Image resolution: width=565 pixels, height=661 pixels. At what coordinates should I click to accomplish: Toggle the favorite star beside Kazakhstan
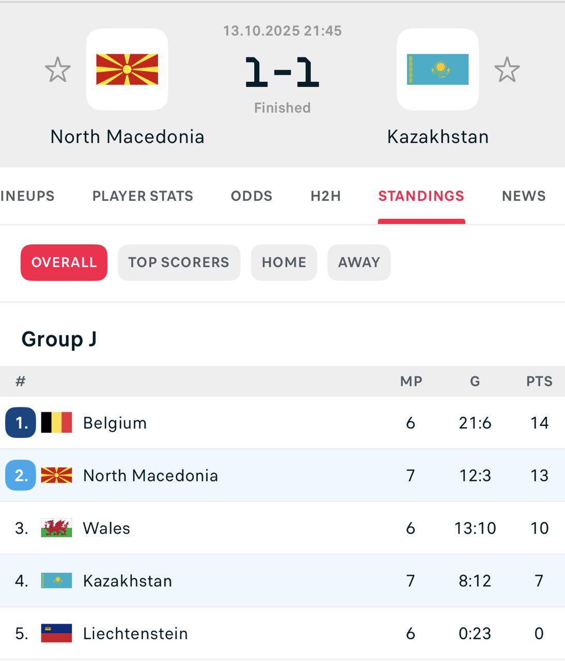pyautogui.click(x=507, y=70)
